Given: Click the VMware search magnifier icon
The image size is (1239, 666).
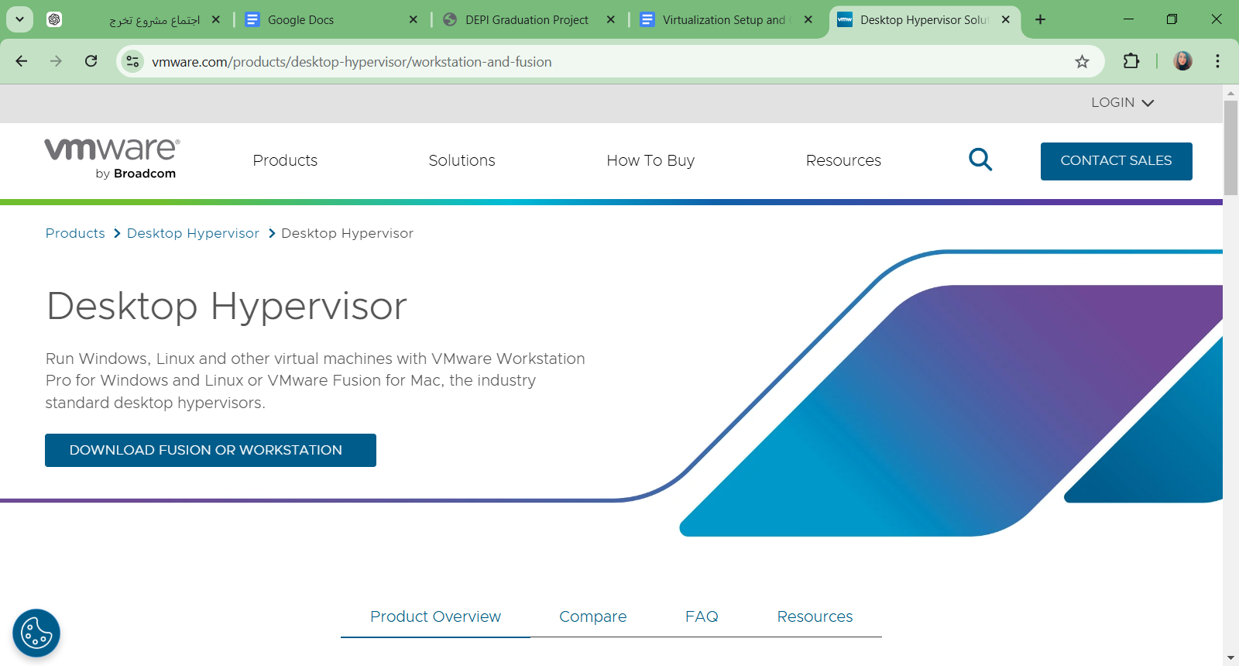Looking at the screenshot, I should [980, 160].
